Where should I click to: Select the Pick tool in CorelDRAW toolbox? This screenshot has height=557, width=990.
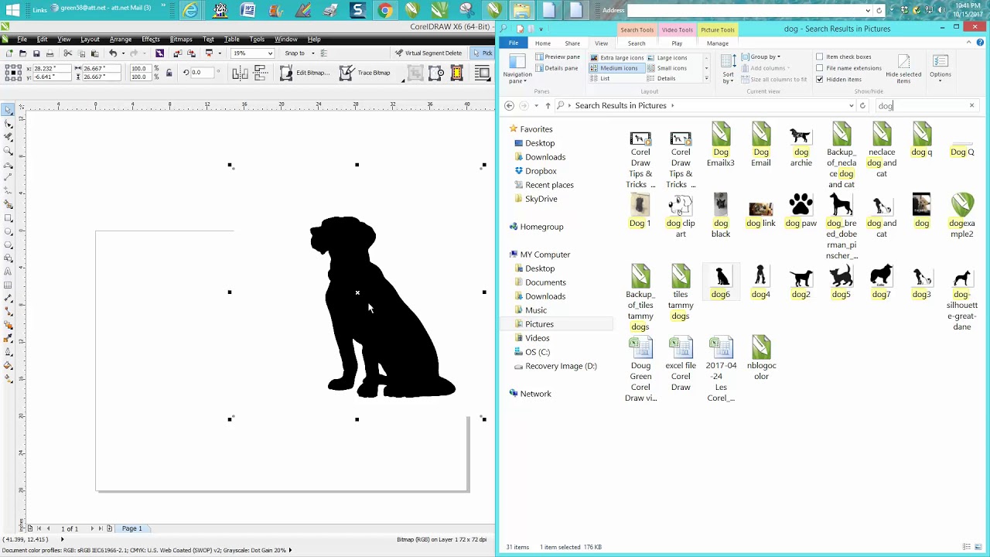(9, 109)
